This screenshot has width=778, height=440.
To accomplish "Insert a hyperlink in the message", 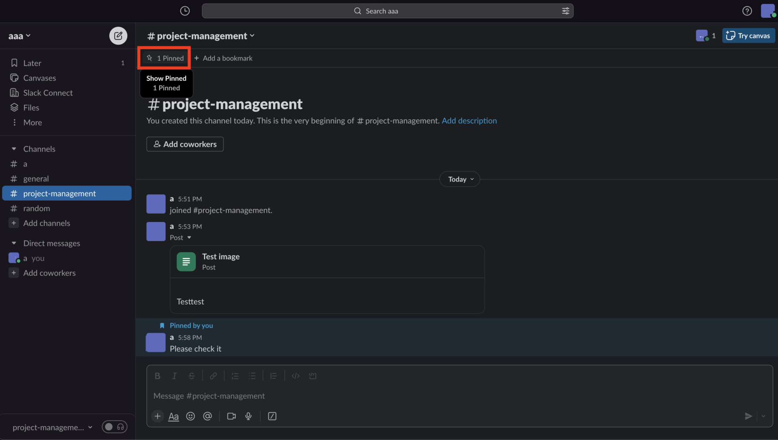I will (214, 376).
